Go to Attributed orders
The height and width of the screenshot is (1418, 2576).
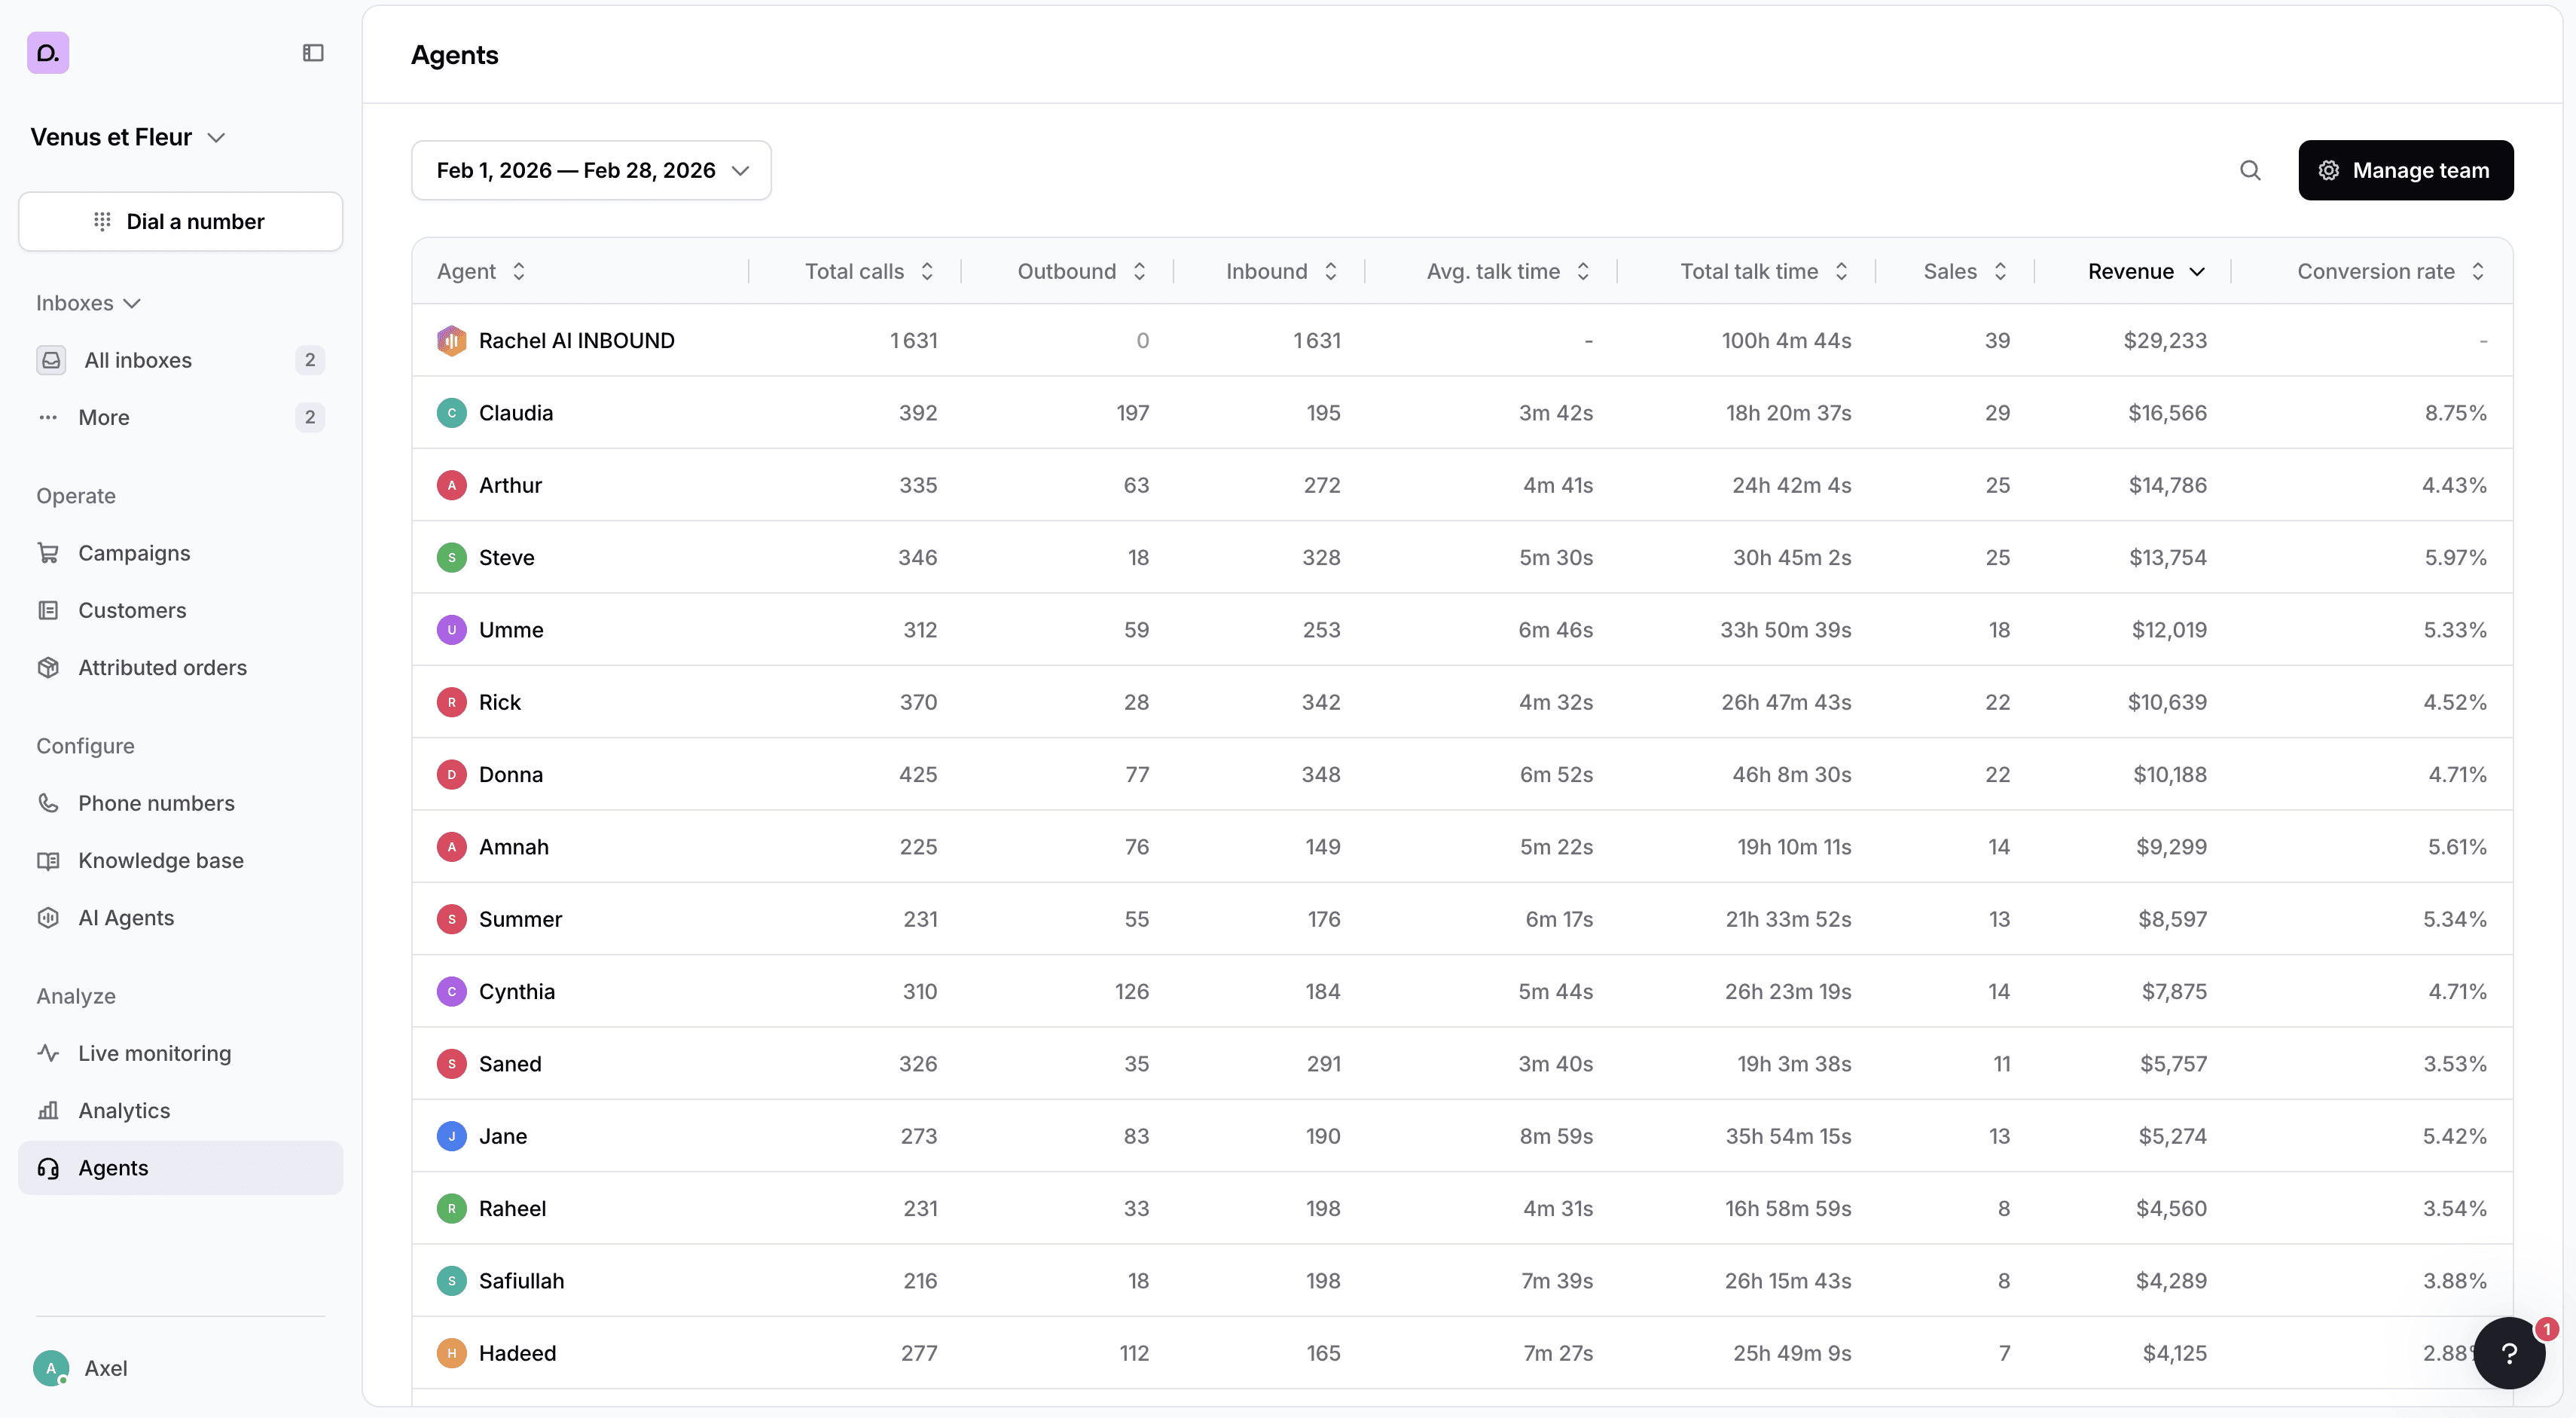[x=162, y=667]
